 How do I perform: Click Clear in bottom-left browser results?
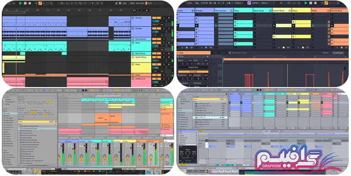point(51,122)
